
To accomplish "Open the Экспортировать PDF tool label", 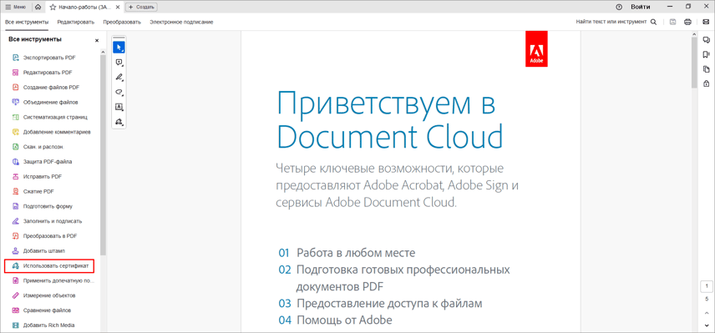I will coord(49,58).
